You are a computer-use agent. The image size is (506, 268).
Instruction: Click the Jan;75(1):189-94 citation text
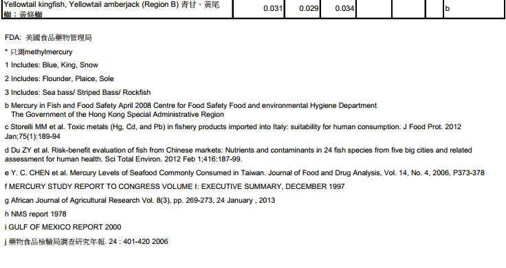[32, 137]
